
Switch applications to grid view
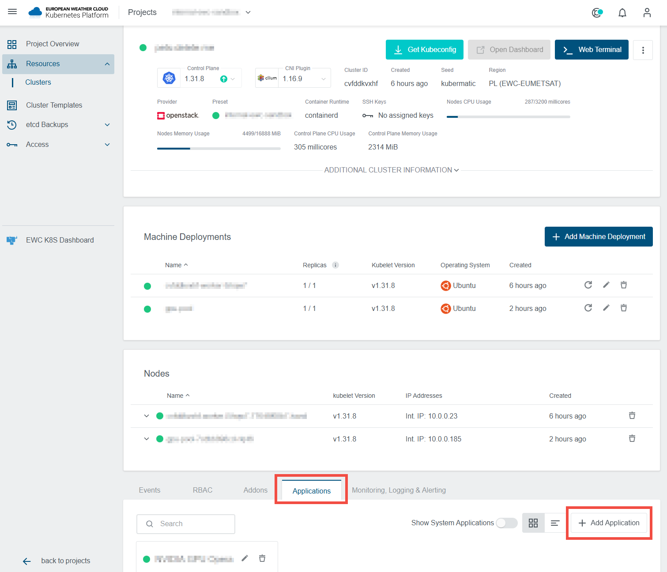tap(533, 523)
